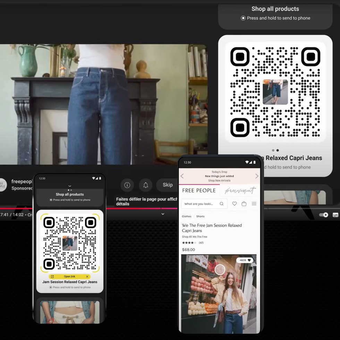Screen dimensions: 340x340
Task: Tap the yellow 'Open link' chip
Action: point(70,277)
